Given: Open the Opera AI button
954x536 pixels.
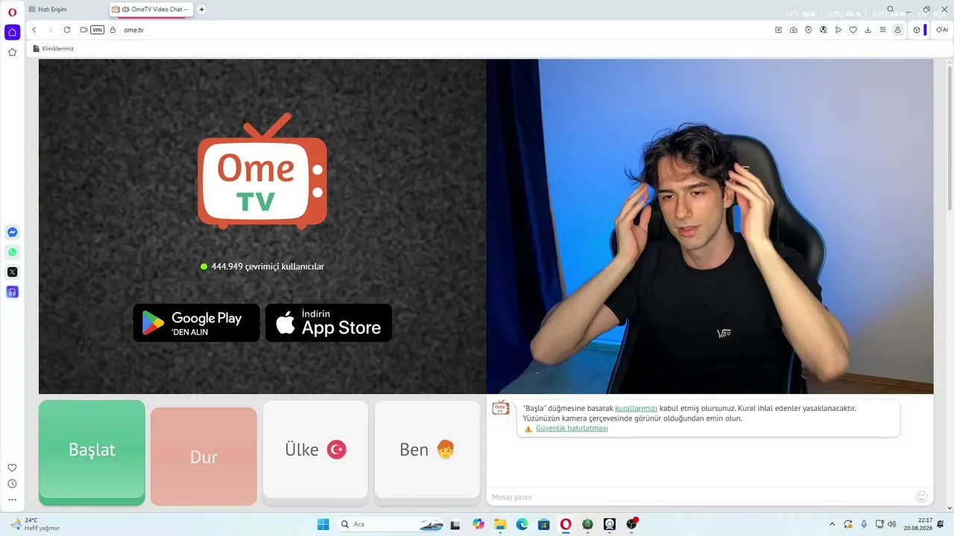Looking at the screenshot, I should tap(942, 30).
